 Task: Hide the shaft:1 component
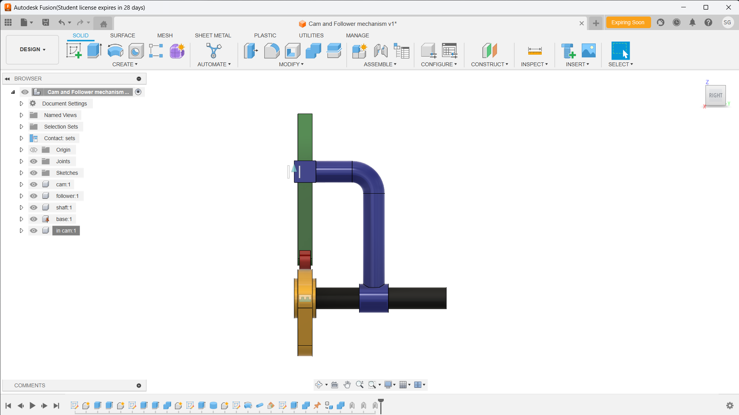click(x=34, y=207)
